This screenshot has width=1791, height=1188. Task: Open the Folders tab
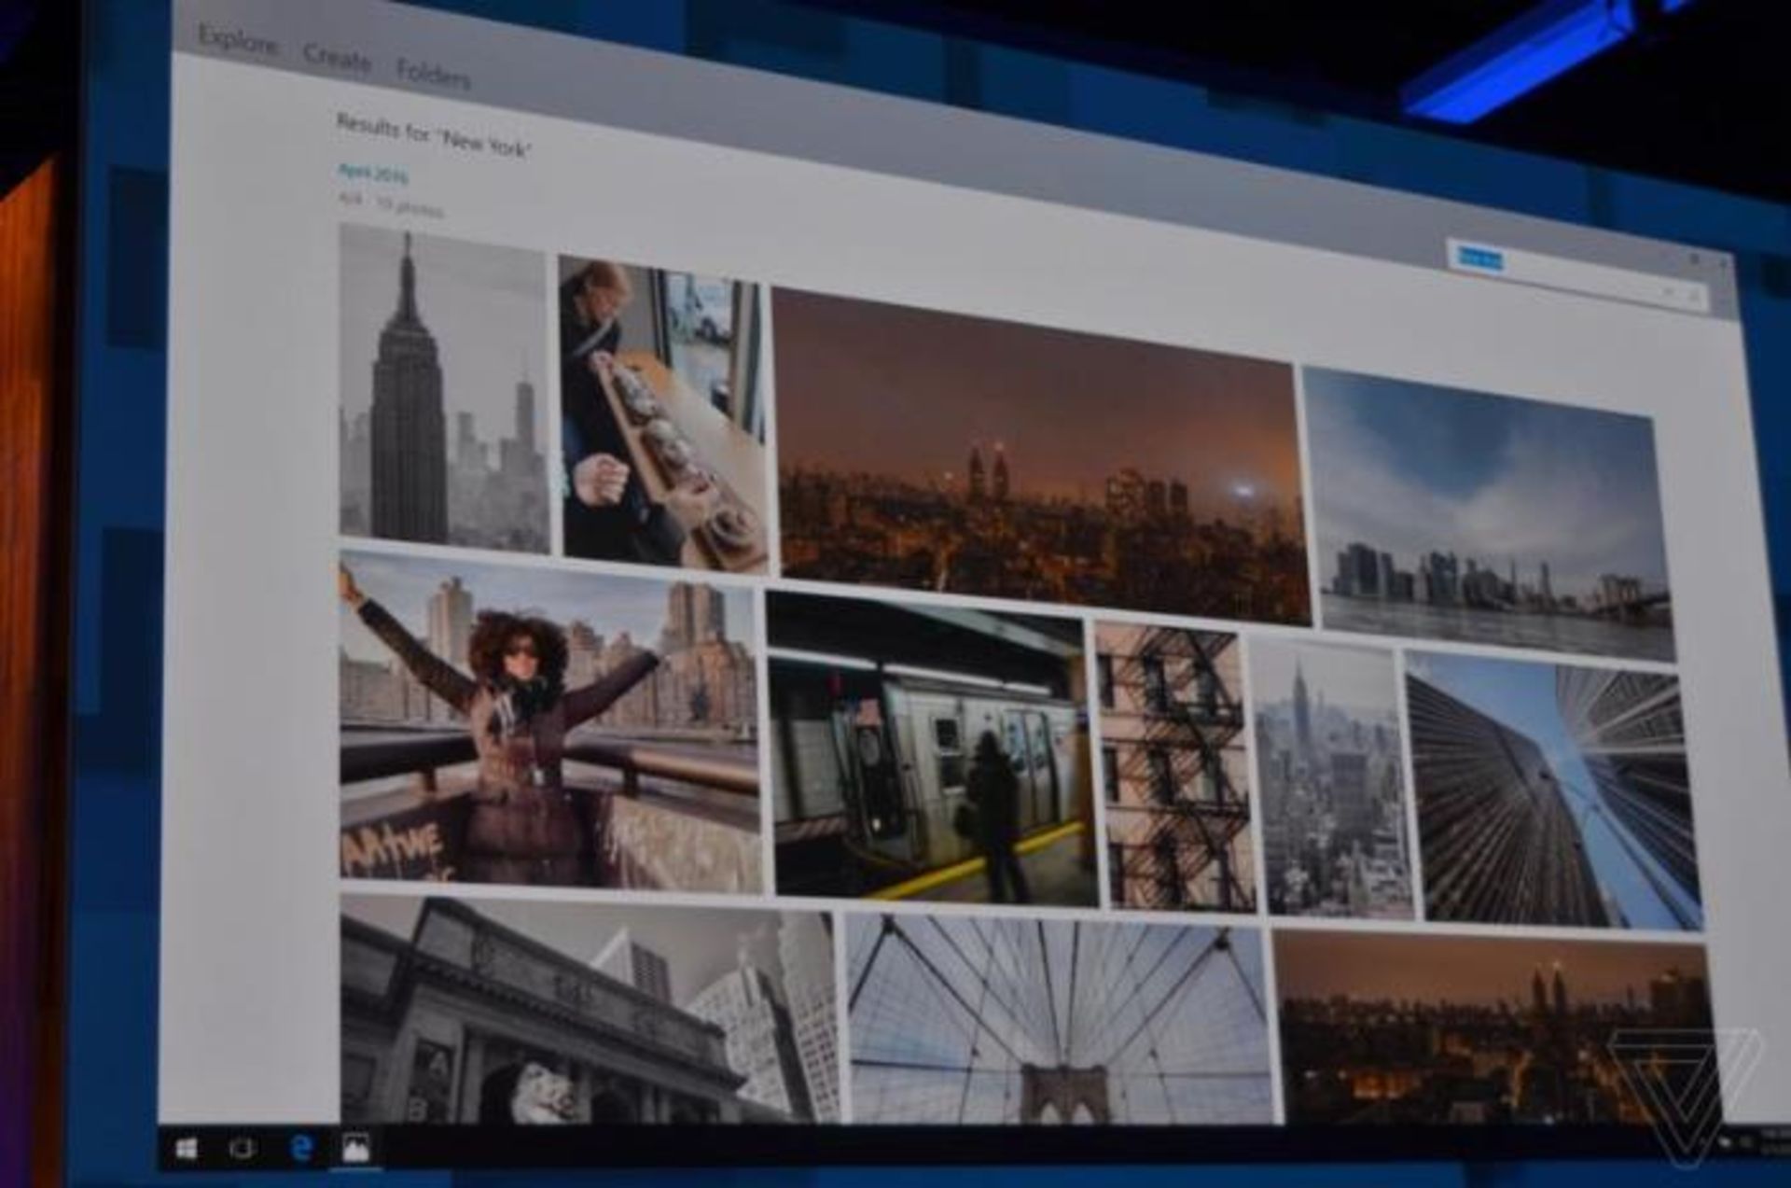[433, 74]
